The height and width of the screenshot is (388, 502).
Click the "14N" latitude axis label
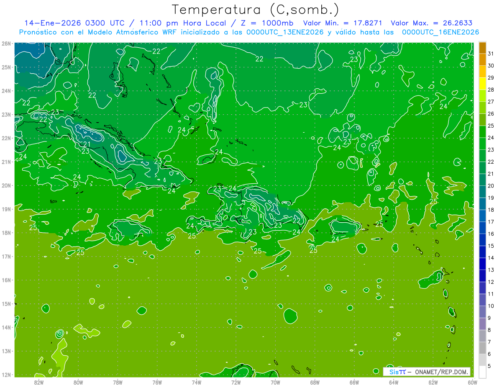[x=6, y=327]
